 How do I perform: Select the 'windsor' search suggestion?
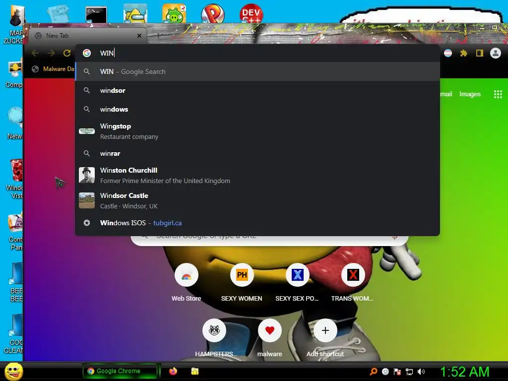coord(257,90)
